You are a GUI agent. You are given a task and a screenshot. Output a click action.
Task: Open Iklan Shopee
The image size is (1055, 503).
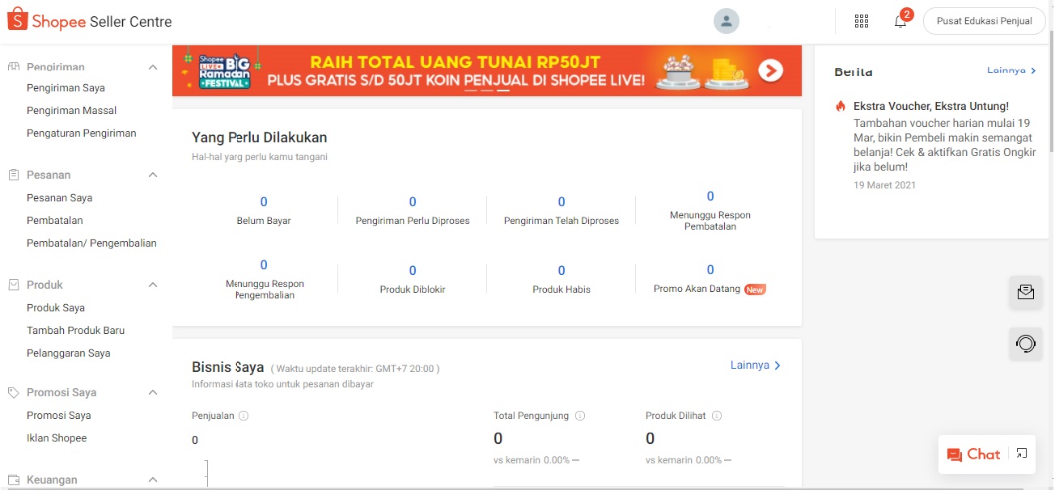pos(57,437)
